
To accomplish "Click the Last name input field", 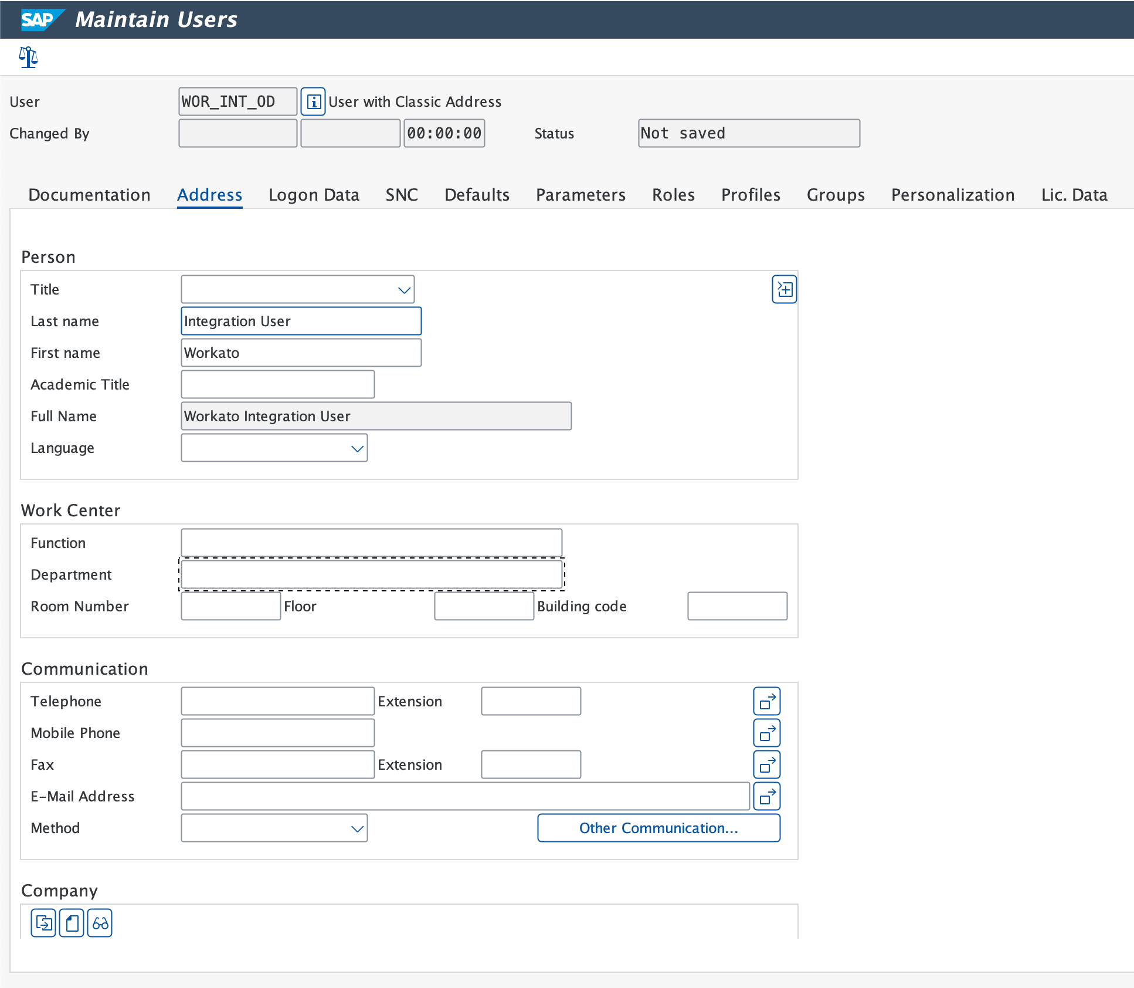I will 299,320.
